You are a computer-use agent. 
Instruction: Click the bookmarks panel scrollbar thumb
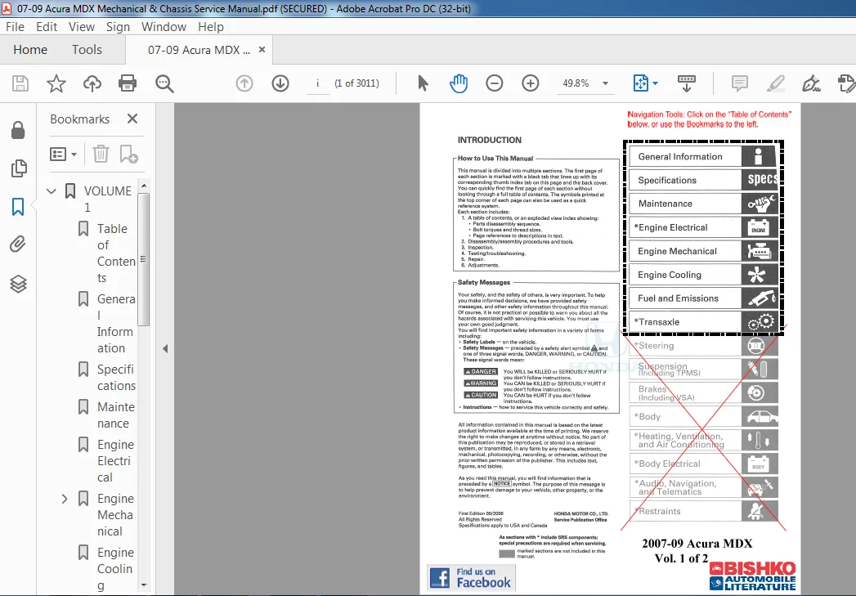[x=144, y=259]
